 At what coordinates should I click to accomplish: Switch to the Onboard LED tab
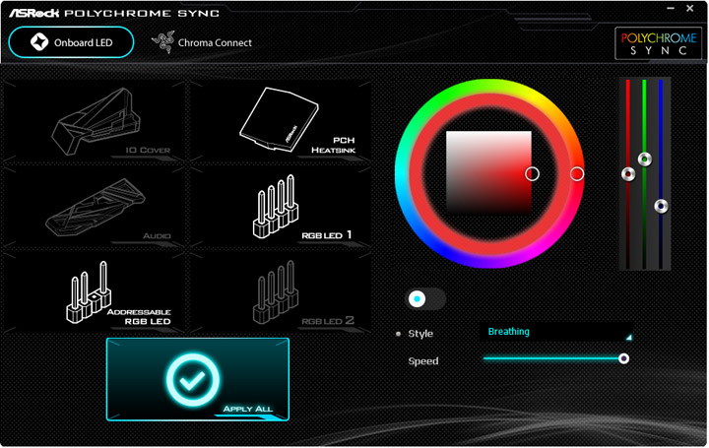pos(71,42)
